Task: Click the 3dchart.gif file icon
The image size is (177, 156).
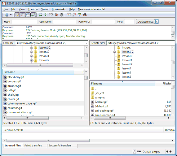Action: coord(92,106)
